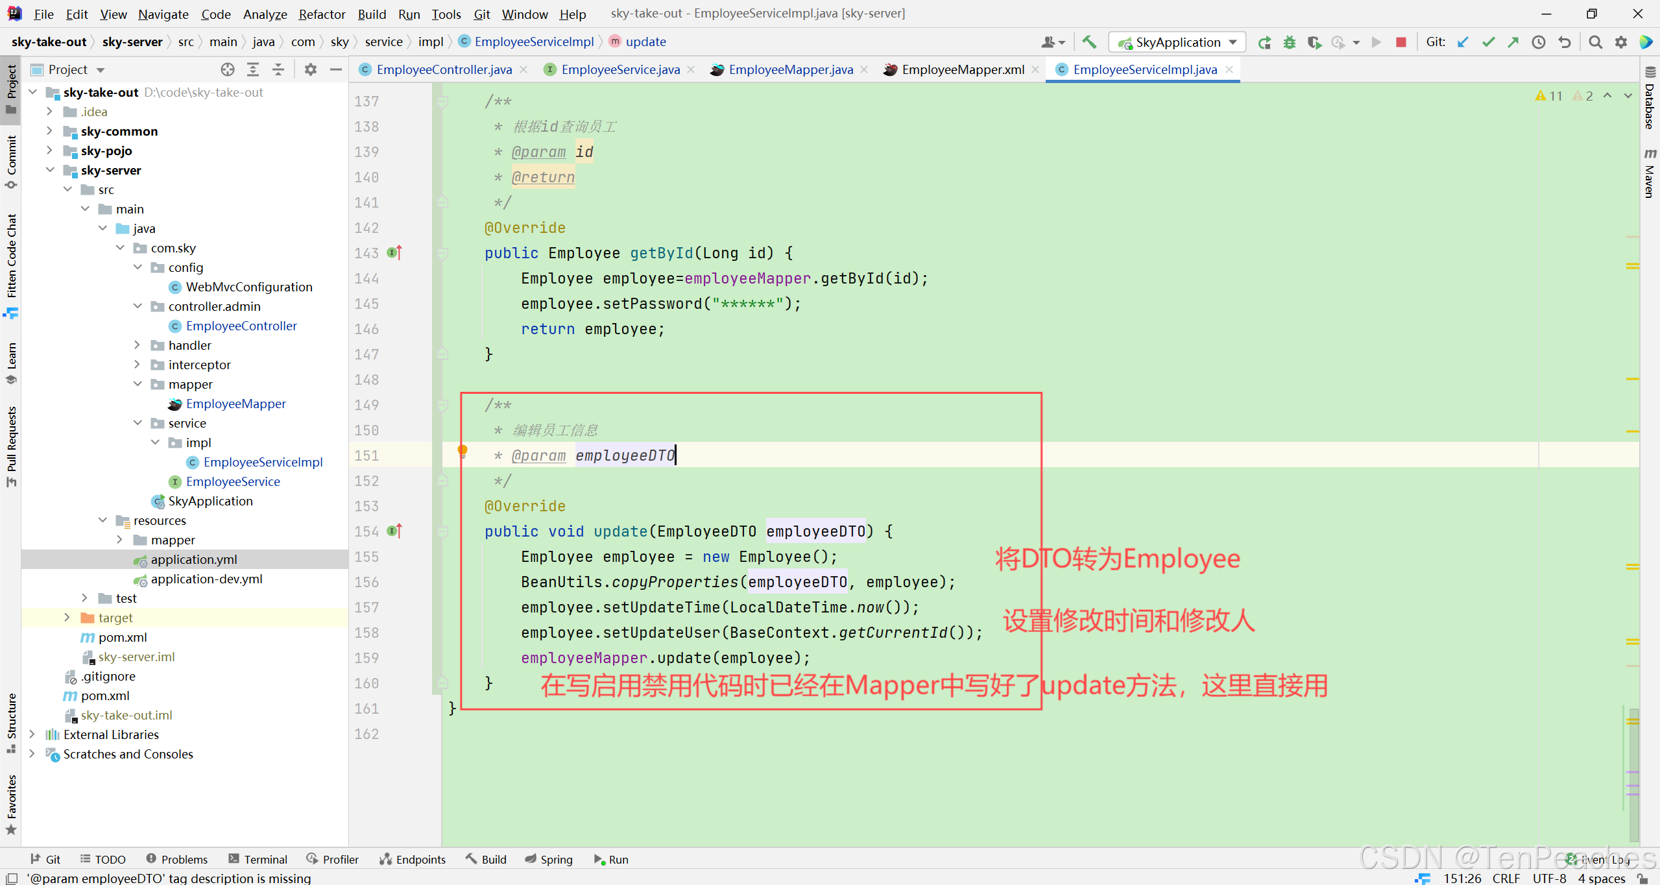Open Search Everywhere magnifier icon
This screenshot has width=1660, height=885.
point(1595,42)
